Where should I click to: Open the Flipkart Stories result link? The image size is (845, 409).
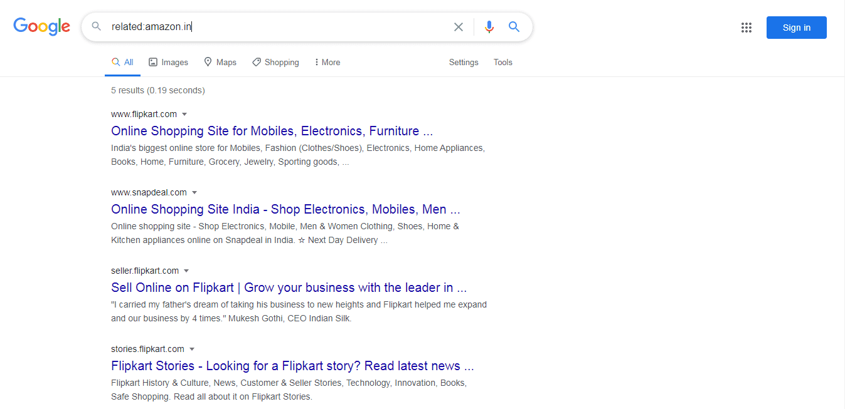292,366
